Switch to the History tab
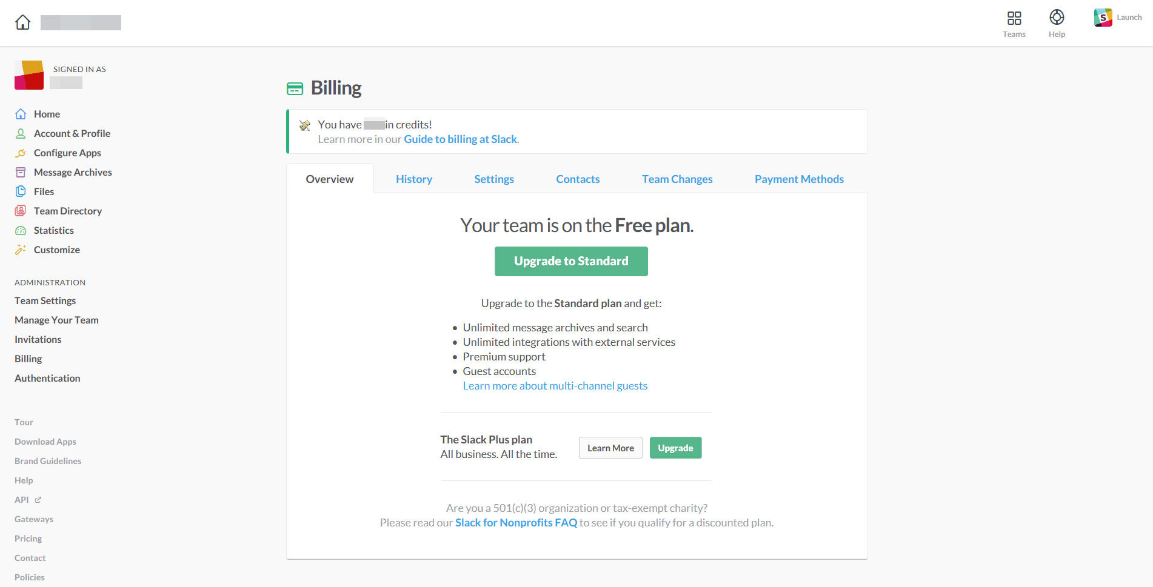1153x587 pixels. [414, 179]
